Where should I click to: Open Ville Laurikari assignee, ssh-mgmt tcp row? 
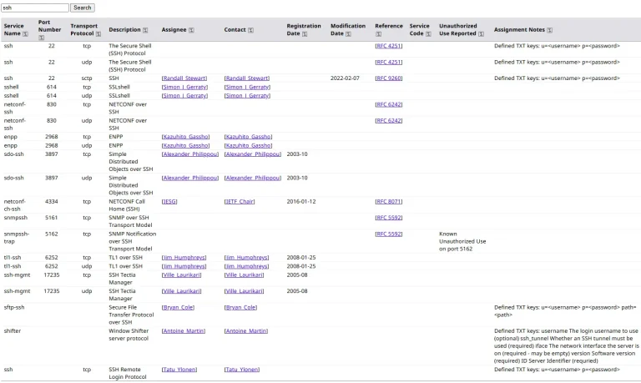tap(181, 275)
